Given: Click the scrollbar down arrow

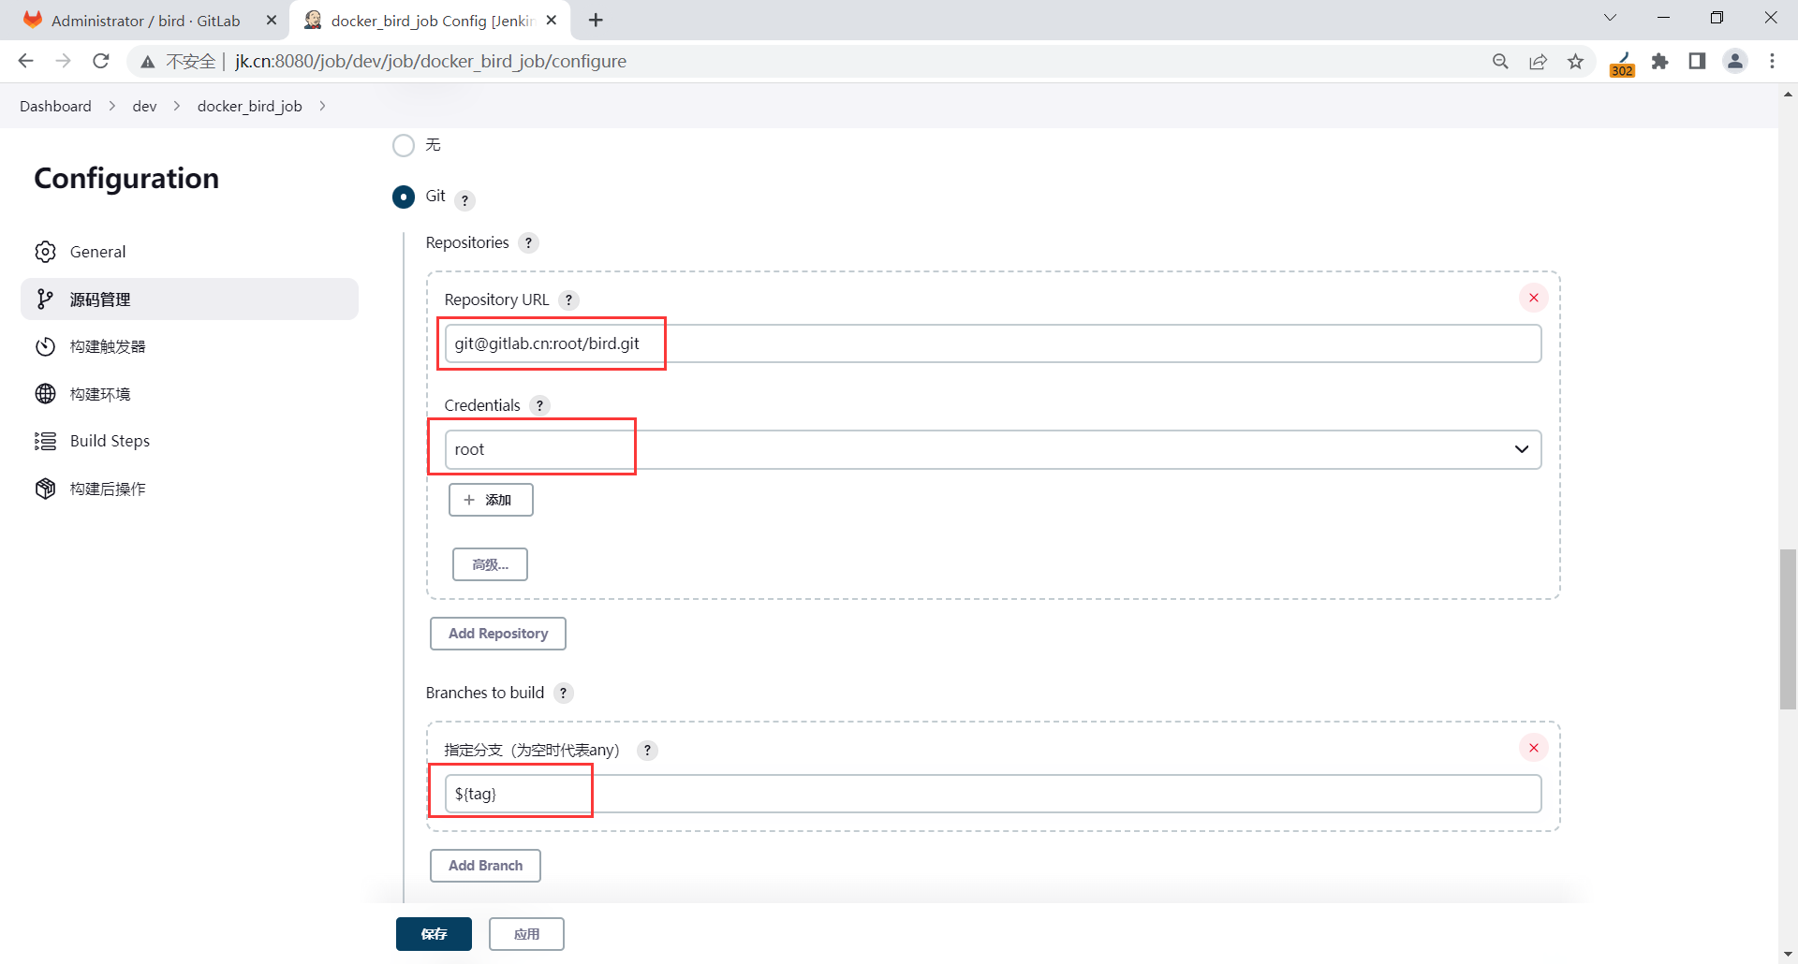Looking at the screenshot, I should pyautogui.click(x=1788, y=955).
